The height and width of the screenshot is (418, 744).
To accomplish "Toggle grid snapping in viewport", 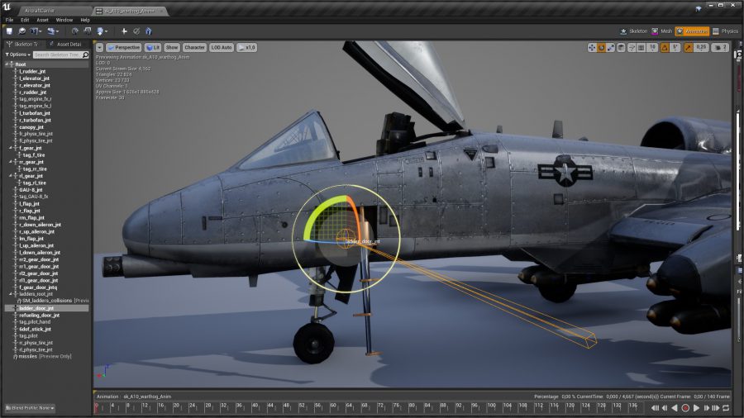I will tap(641, 47).
